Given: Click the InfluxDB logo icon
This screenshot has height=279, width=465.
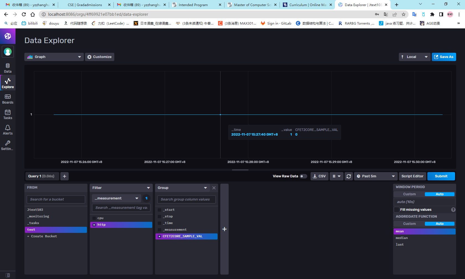Looking at the screenshot, I should (8, 36).
